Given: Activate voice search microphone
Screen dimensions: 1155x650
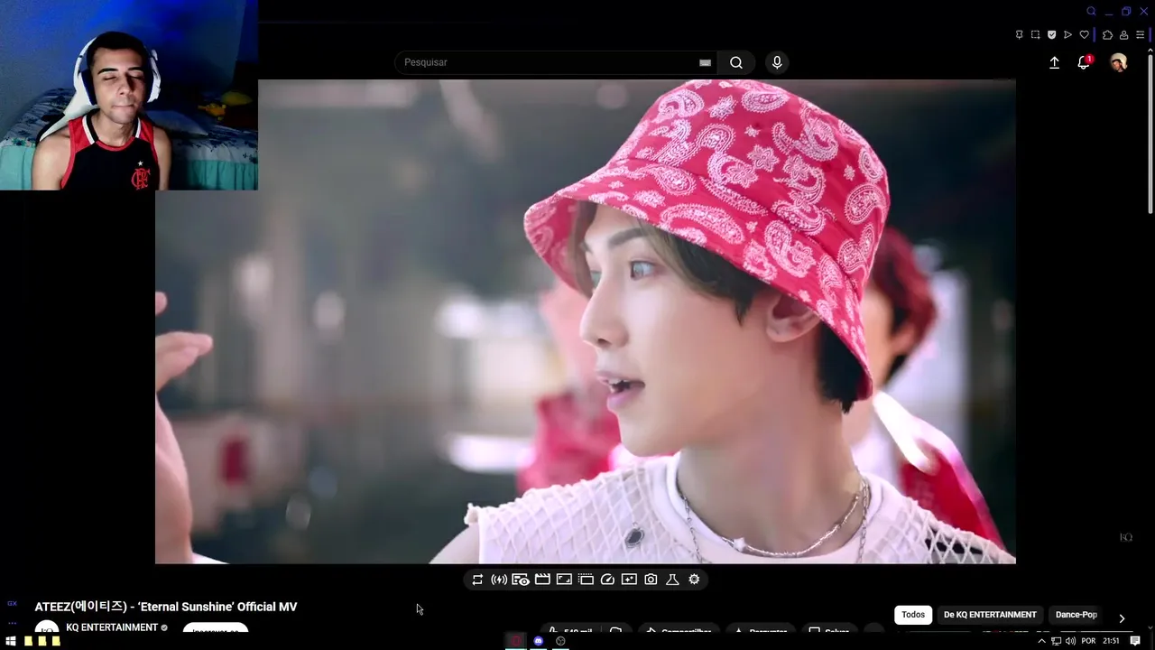Looking at the screenshot, I should point(777,62).
